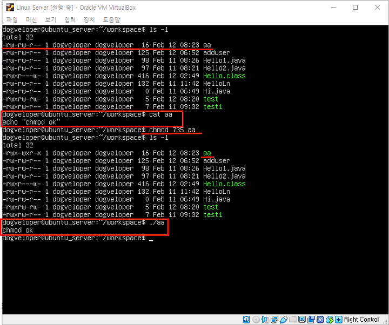Click the network adapters status icon
This screenshot has height=325, width=389.
[274, 319]
